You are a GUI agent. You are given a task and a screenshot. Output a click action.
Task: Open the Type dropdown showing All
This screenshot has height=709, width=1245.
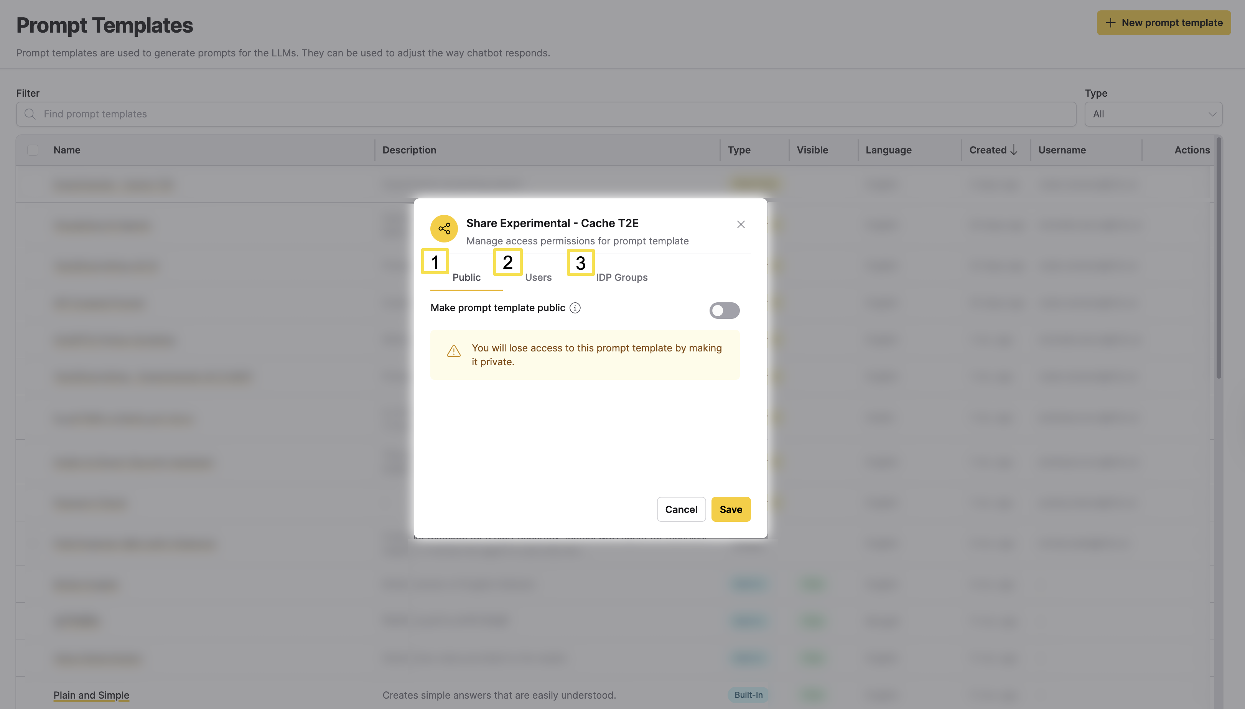pyautogui.click(x=1153, y=114)
